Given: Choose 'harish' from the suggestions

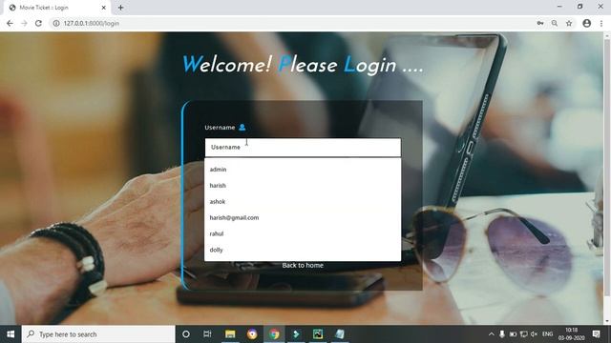Looking at the screenshot, I should pos(303,186).
